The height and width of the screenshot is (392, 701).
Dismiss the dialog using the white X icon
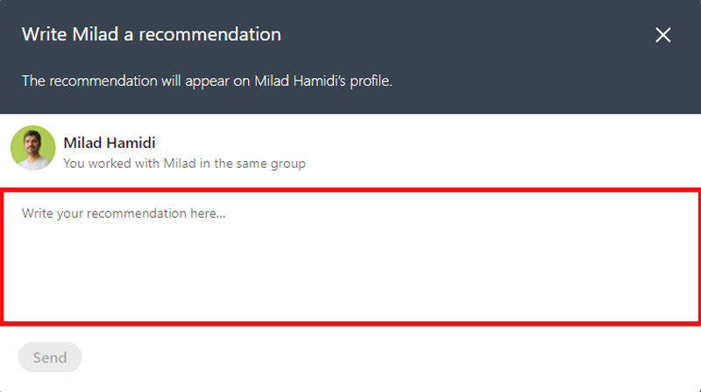[x=663, y=35]
